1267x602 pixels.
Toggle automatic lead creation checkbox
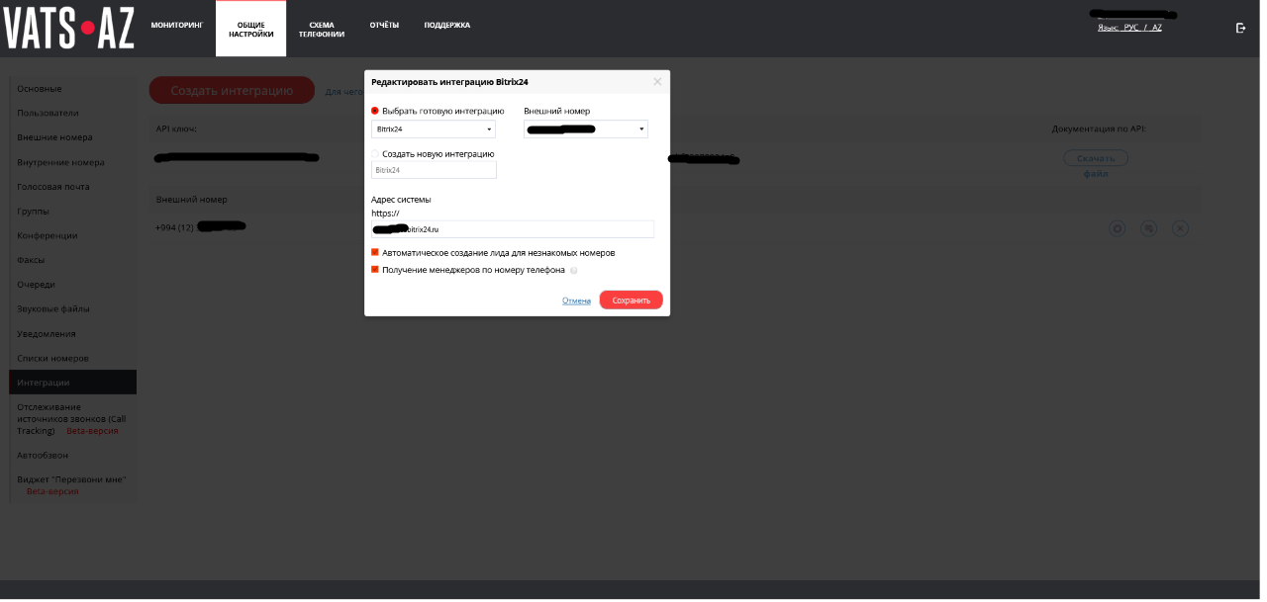375,252
